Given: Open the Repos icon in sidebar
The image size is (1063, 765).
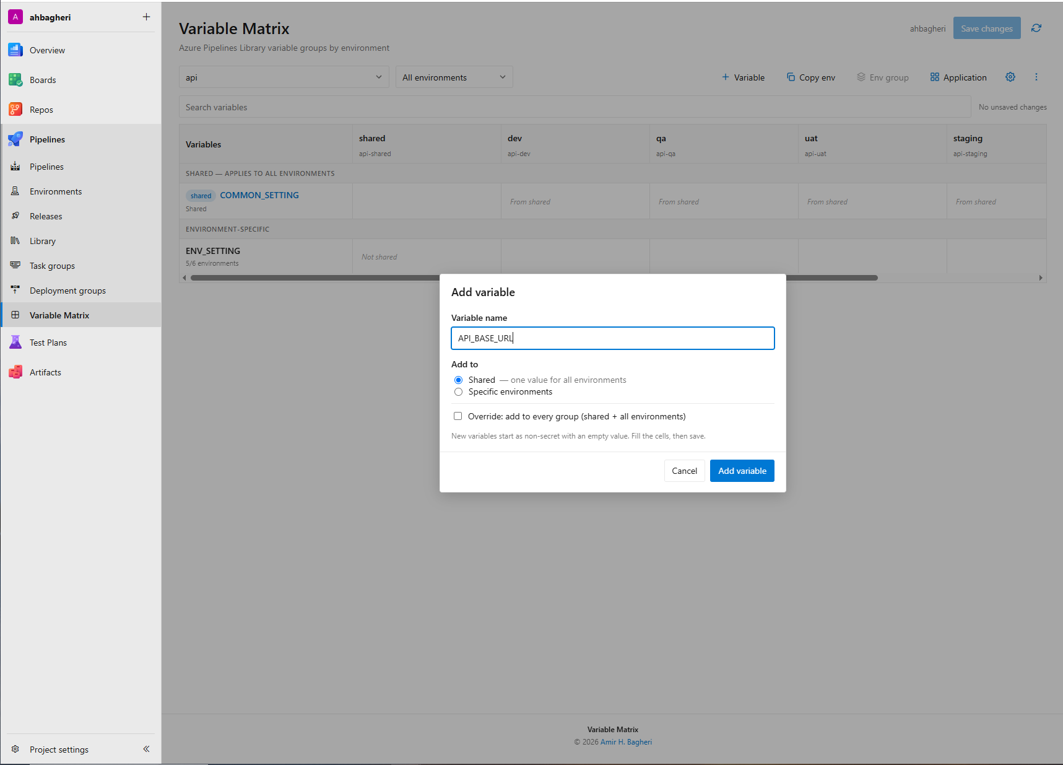Looking at the screenshot, I should [15, 110].
